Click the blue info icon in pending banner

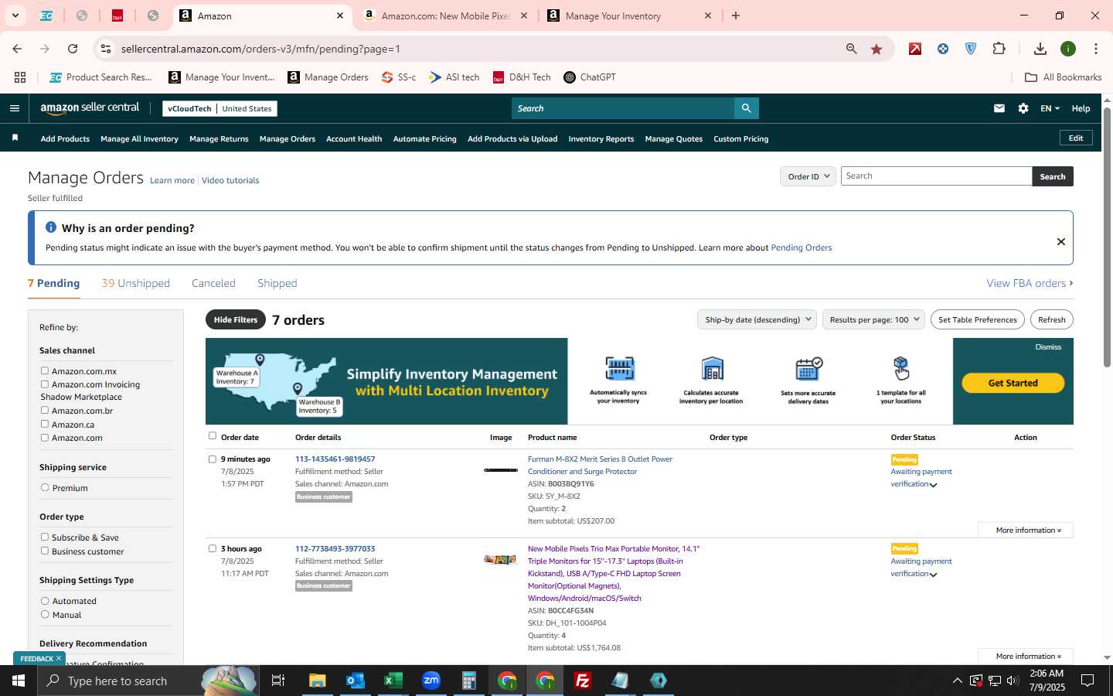coord(51,227)
